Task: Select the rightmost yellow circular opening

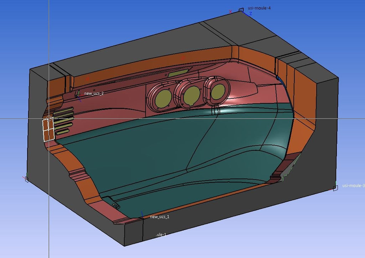Action: point(217,92)
